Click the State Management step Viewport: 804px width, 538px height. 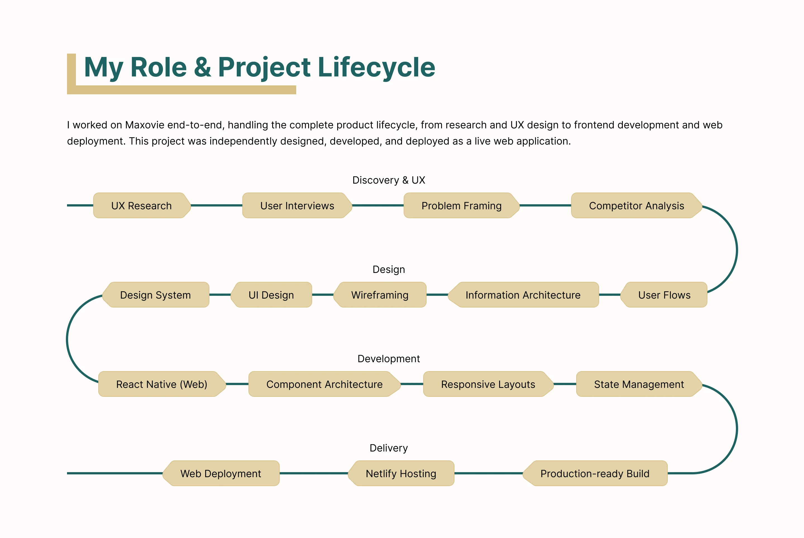point(639,384)
